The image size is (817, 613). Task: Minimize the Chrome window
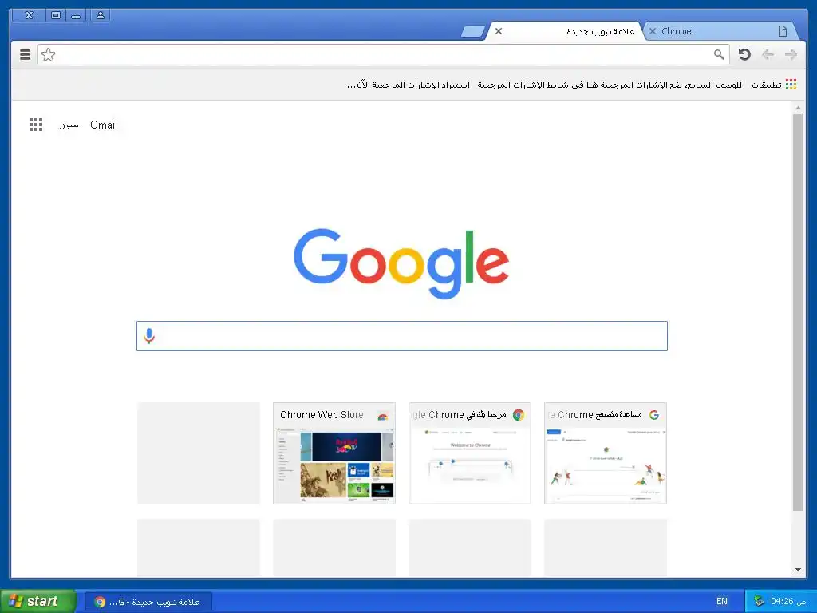click(76, 15)
